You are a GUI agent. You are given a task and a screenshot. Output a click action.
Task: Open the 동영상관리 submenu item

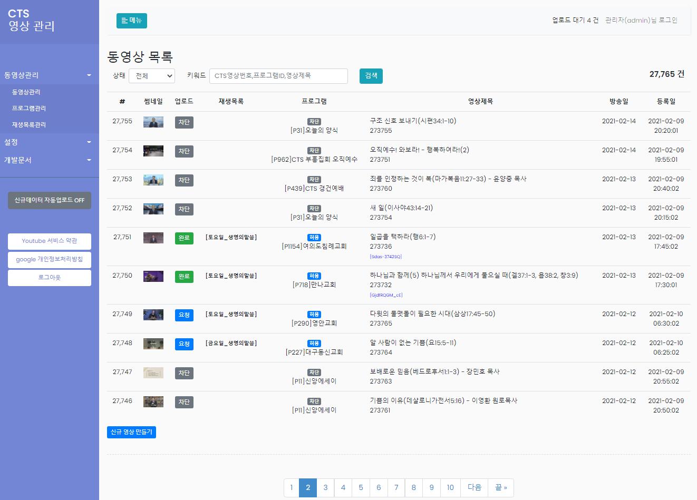coord(26,92)
